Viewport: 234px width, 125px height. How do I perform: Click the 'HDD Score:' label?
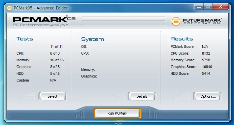pyautogui.click(x=180, y=73)
